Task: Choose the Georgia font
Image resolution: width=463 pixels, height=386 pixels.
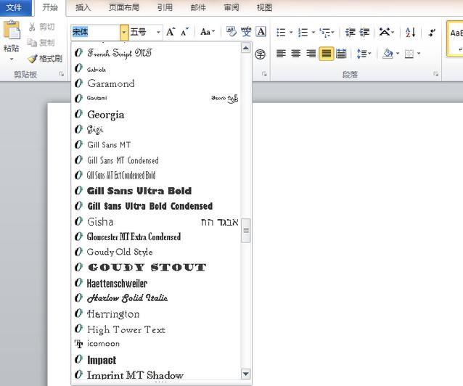Action: tap(156, 115)
